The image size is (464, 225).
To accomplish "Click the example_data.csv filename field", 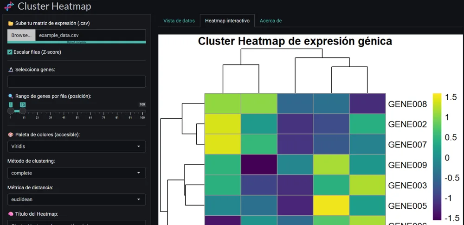I will [x=90, y=35].
